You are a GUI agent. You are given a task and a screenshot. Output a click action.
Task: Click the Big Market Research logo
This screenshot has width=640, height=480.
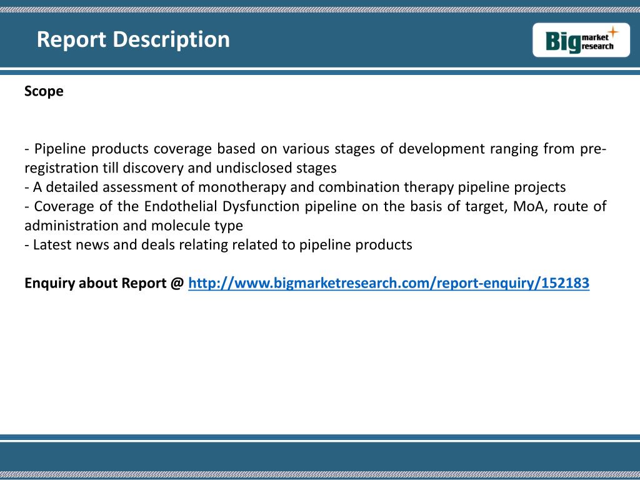click(x=581, y=40)
